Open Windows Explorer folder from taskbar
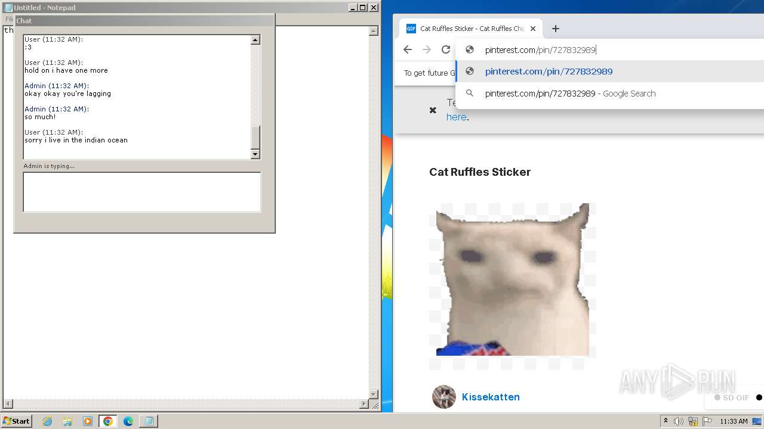764x429 pixels. [67, 421]
